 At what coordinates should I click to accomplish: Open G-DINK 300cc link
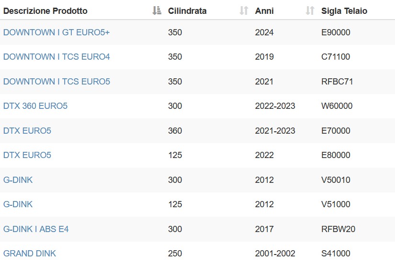18,180
